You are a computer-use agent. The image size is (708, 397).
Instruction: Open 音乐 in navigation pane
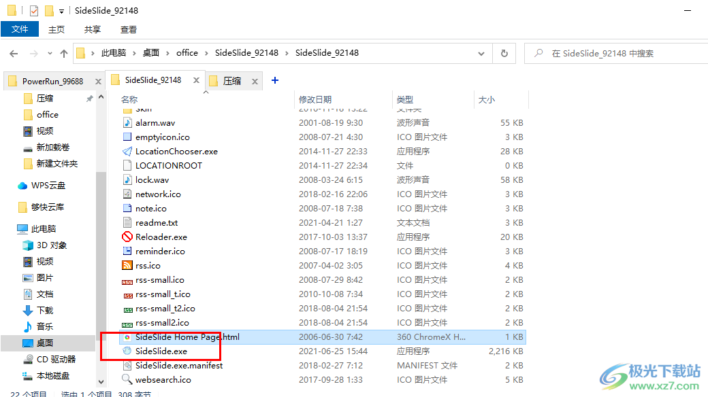[45, 326]
